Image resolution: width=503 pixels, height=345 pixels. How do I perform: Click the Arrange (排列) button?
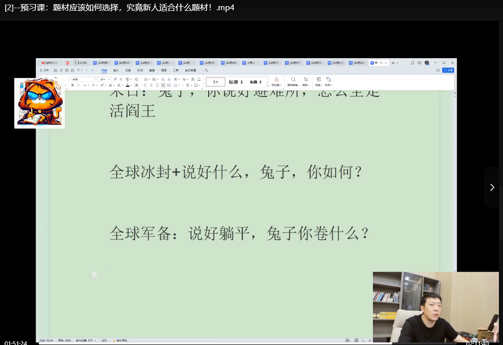tap(329, 82)
